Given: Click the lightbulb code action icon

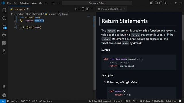Looking at the screenshot, I should click(x=21, y=21).
